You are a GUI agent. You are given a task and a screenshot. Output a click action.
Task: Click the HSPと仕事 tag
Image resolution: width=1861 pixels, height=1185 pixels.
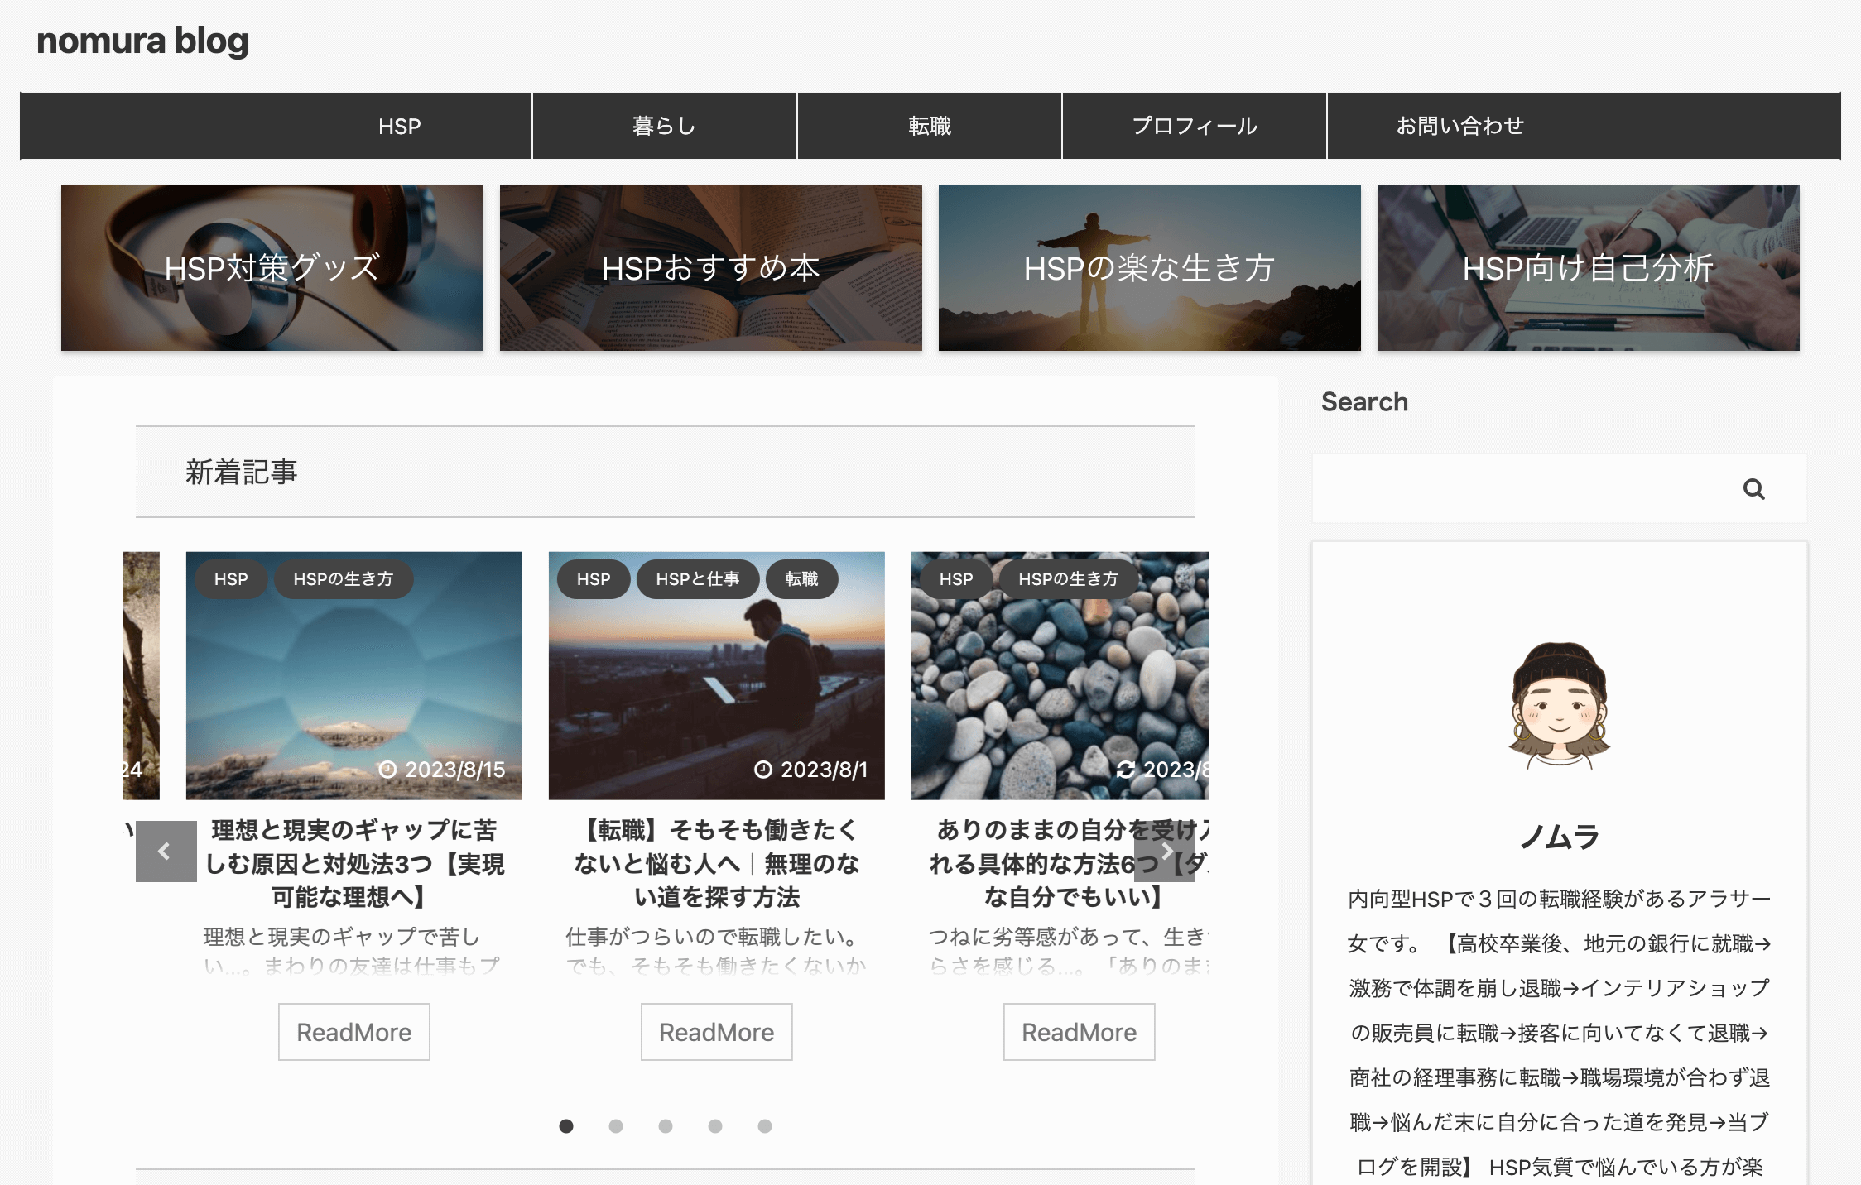click(698, 579)
